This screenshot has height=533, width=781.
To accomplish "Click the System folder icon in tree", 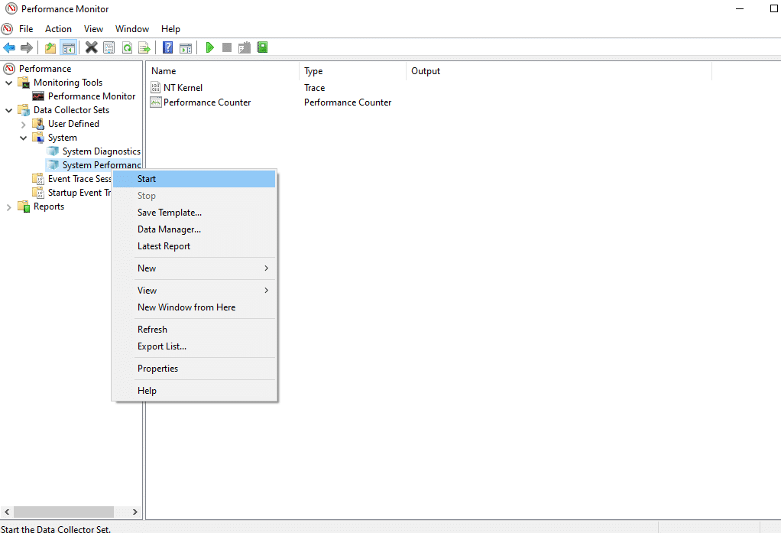I will [x=38, y=138].
